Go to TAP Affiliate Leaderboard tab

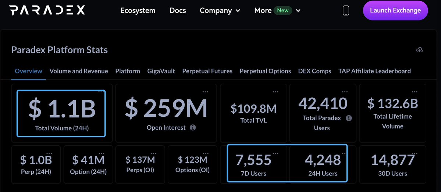(374, 71)
